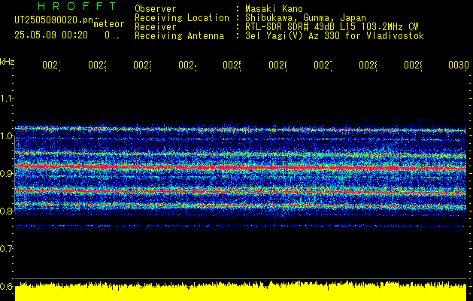Click the kHz axis unit label
Viewport: 473px width, 301px height.
8,62
